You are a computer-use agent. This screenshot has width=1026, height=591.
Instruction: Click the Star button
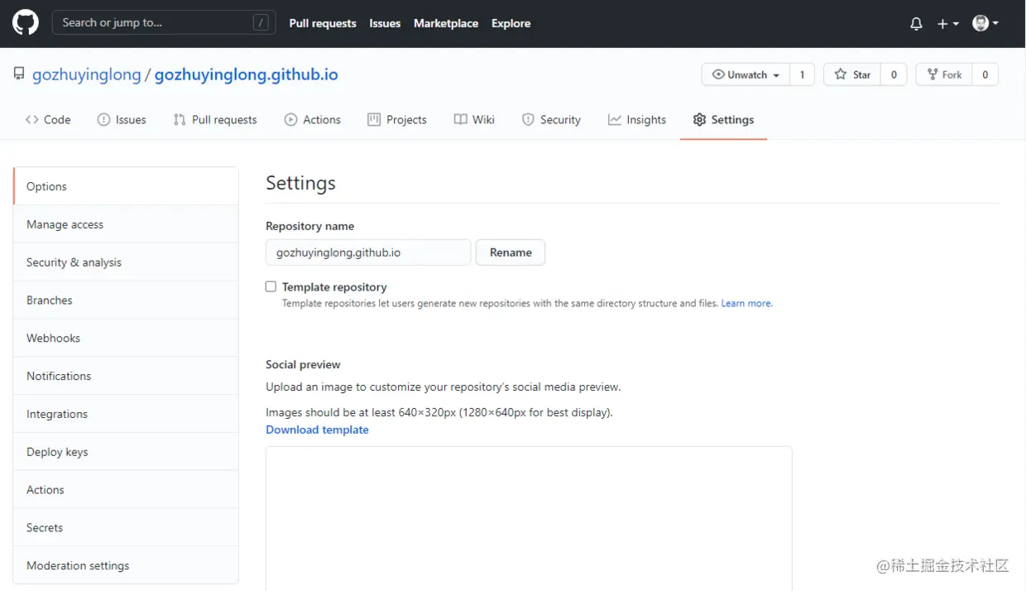coord(852,74)
